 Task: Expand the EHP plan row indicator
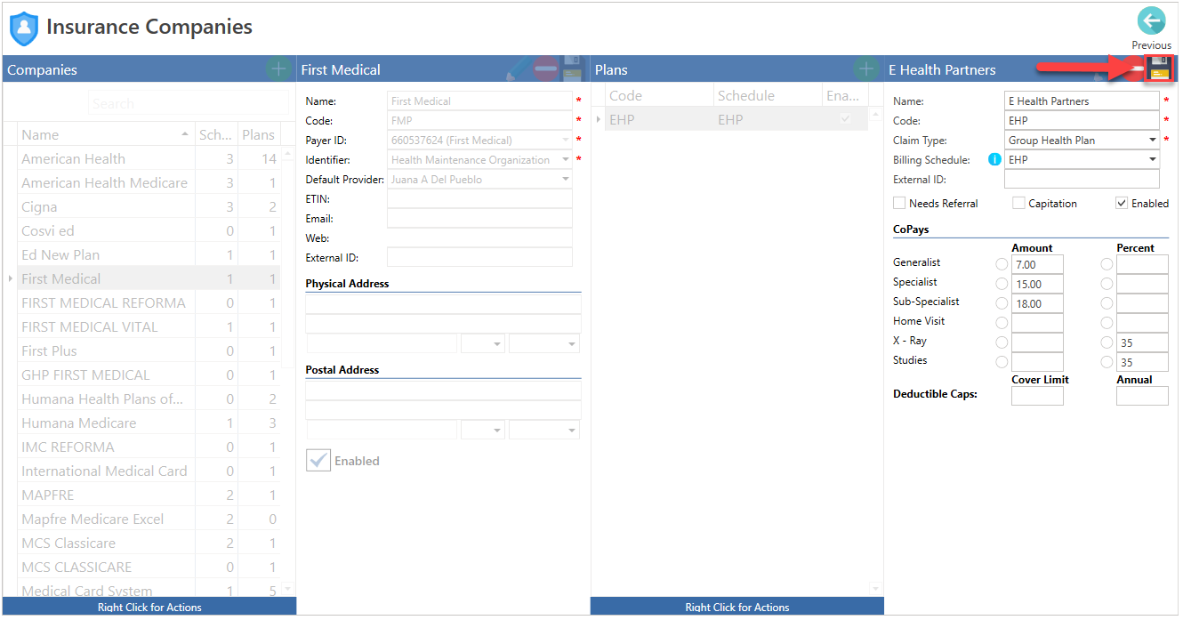(x=599, y=119)
